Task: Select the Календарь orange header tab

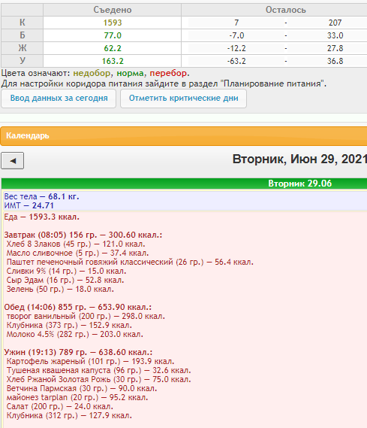Action: point(183,135)
